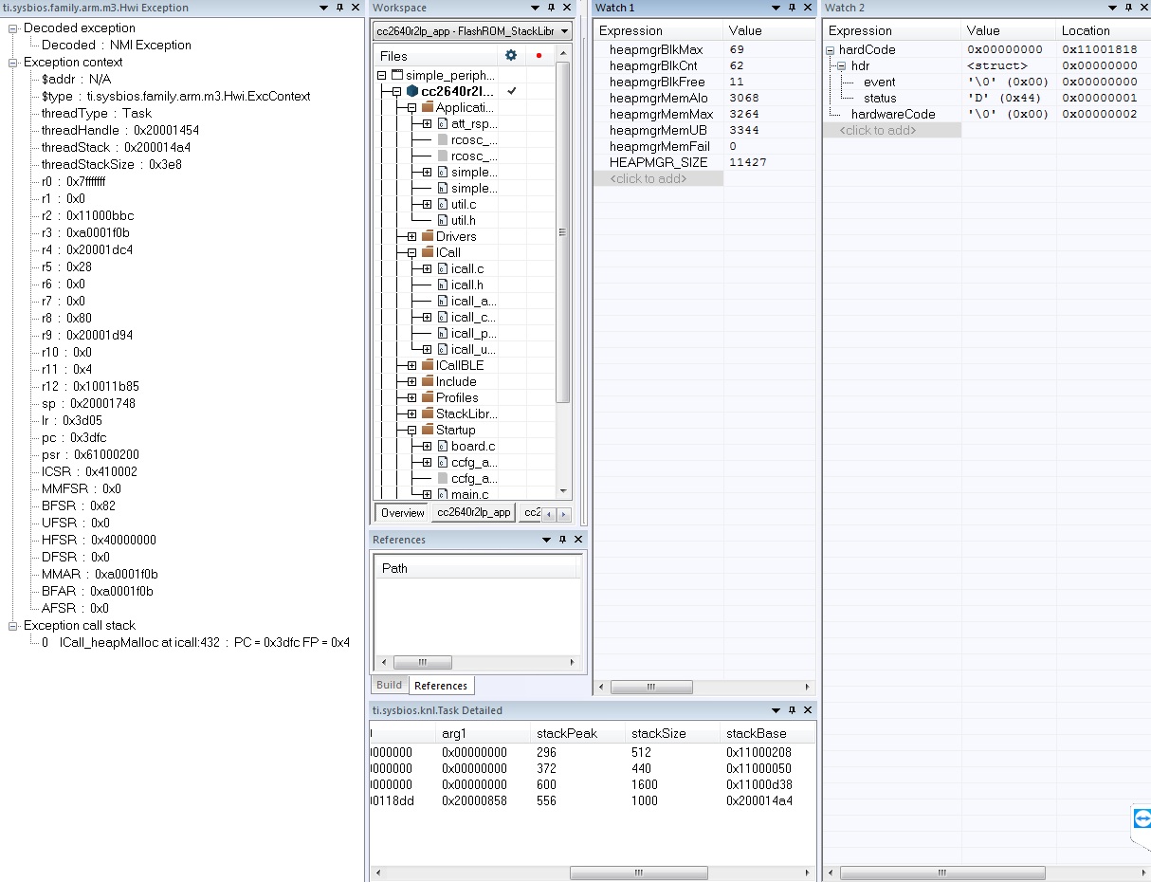This screenshot has height=882, width=1151.
Task: Select the ICall_heapMalloc call stack entry
Action: (x=195, y=642)
